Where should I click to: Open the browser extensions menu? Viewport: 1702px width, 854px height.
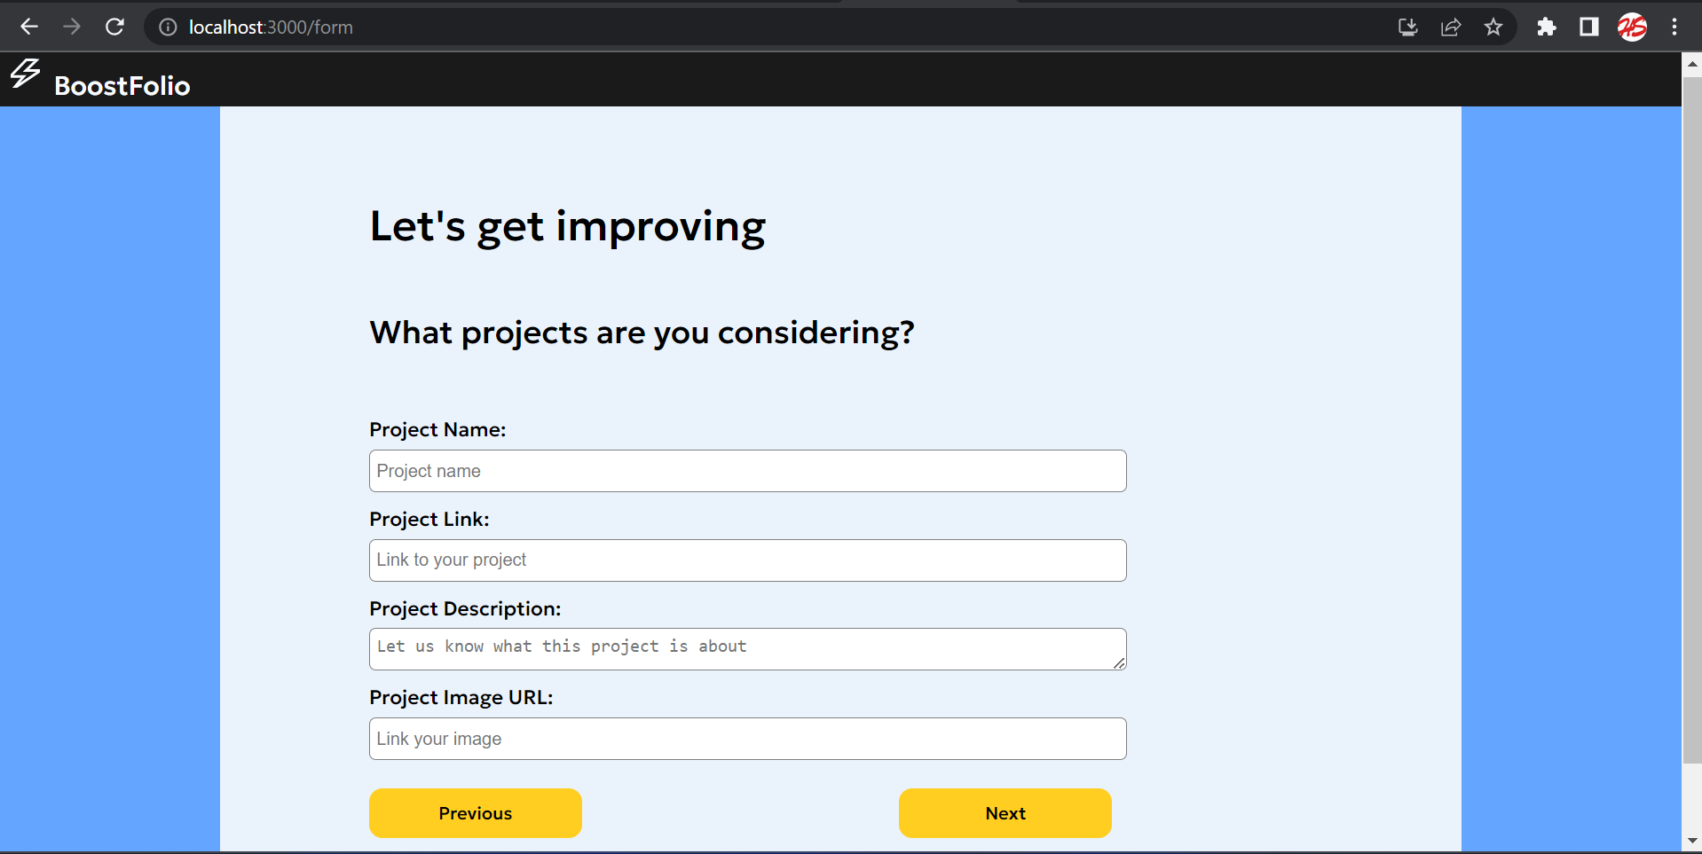[1546, 27]
